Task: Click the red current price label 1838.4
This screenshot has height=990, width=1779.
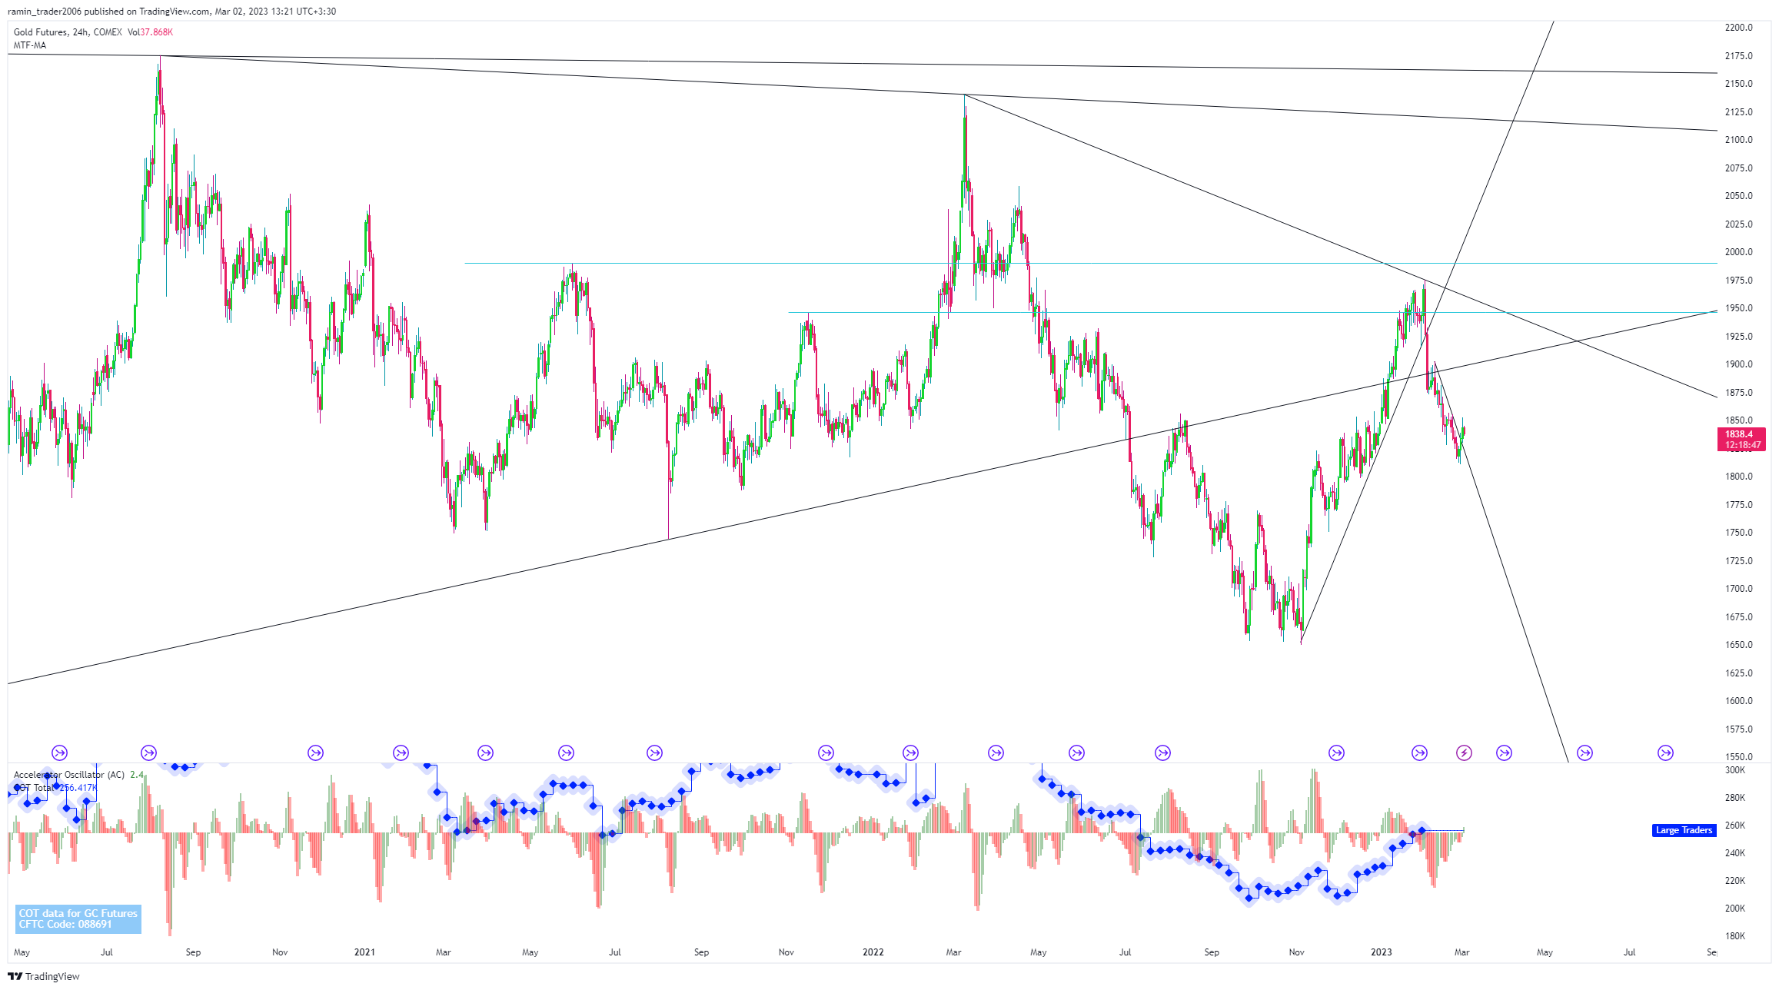Action: [x=1741, y=439]
